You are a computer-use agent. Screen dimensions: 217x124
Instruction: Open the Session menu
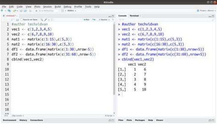[47, 7]
